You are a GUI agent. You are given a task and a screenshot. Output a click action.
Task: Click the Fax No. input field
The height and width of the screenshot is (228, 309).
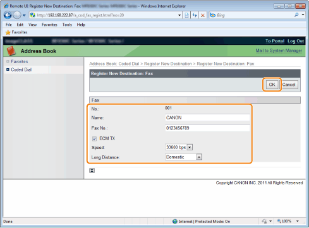207,128
